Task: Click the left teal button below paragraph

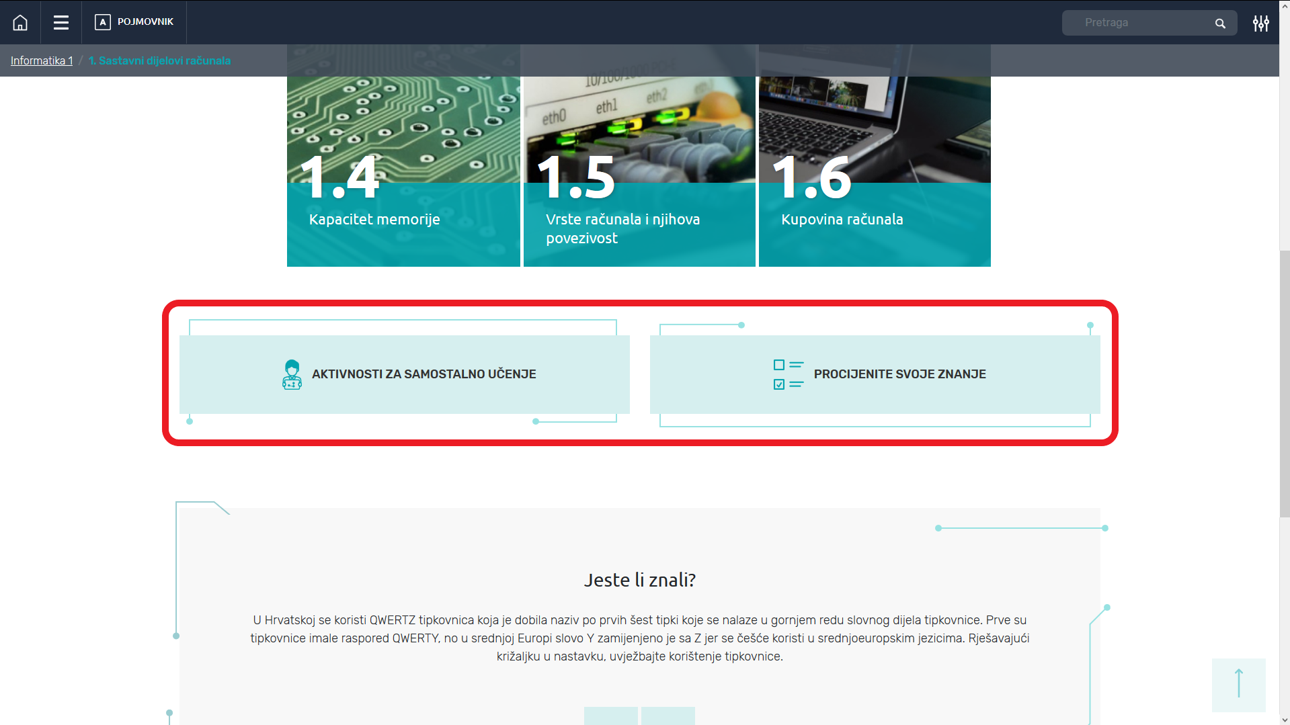Action: point(610,716)
